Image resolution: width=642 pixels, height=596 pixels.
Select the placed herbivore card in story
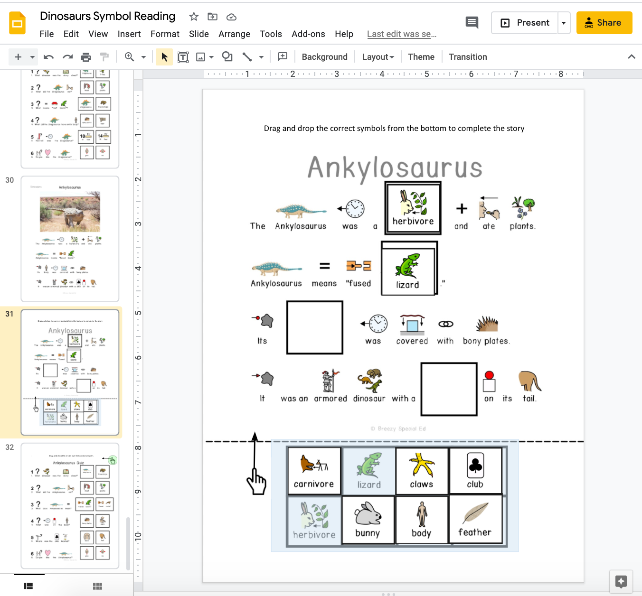coord(413,208)
